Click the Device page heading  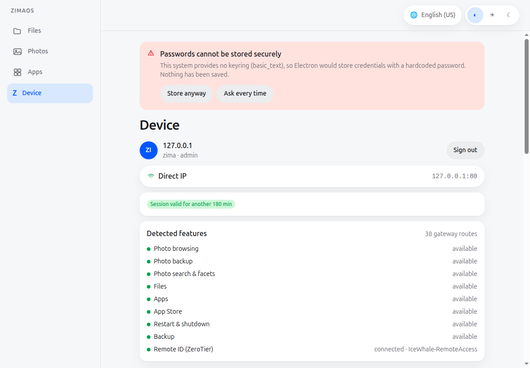[159, 125]
